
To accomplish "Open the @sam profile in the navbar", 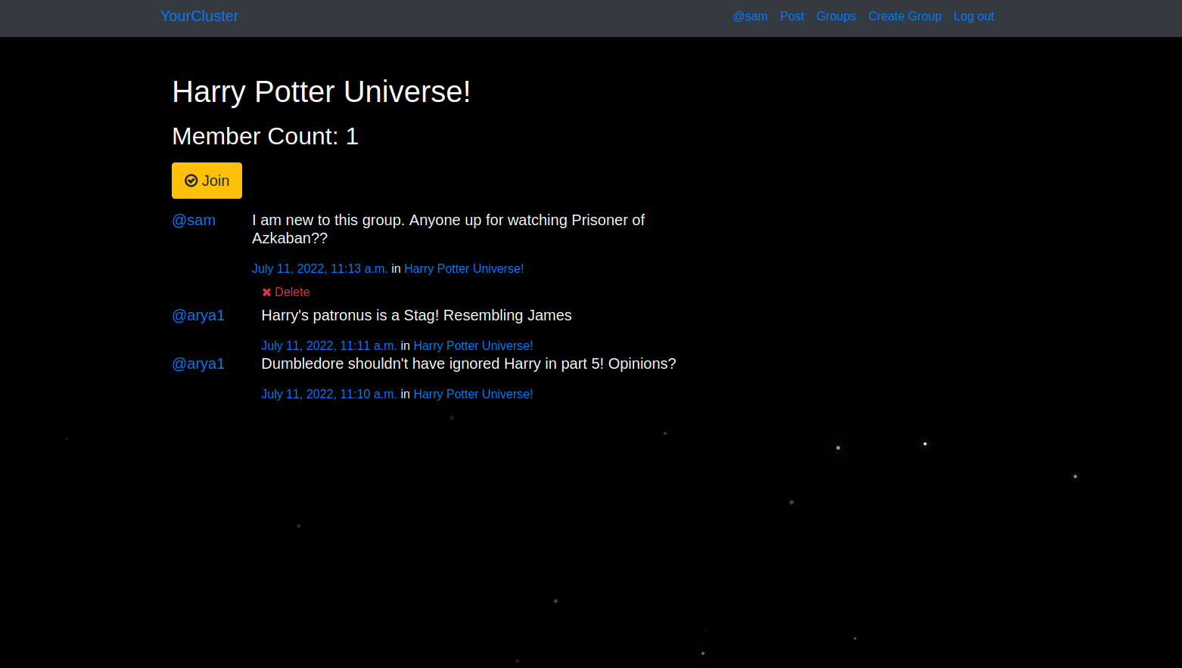I will tap(750, 16).
